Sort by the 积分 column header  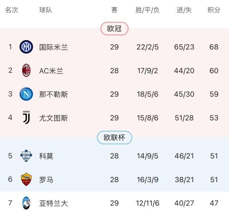[x=214, y=10]
